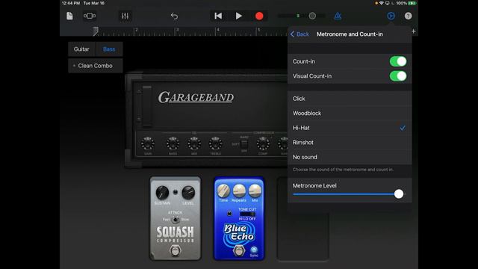This screenshot has width=478, height=269.
Task: Turn Blue Echo Repeats knob
Action: tap(239, 191)
